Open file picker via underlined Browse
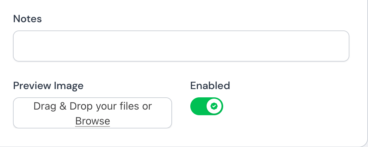Viewport: 368px width, 147px height. tap(92, 121)
